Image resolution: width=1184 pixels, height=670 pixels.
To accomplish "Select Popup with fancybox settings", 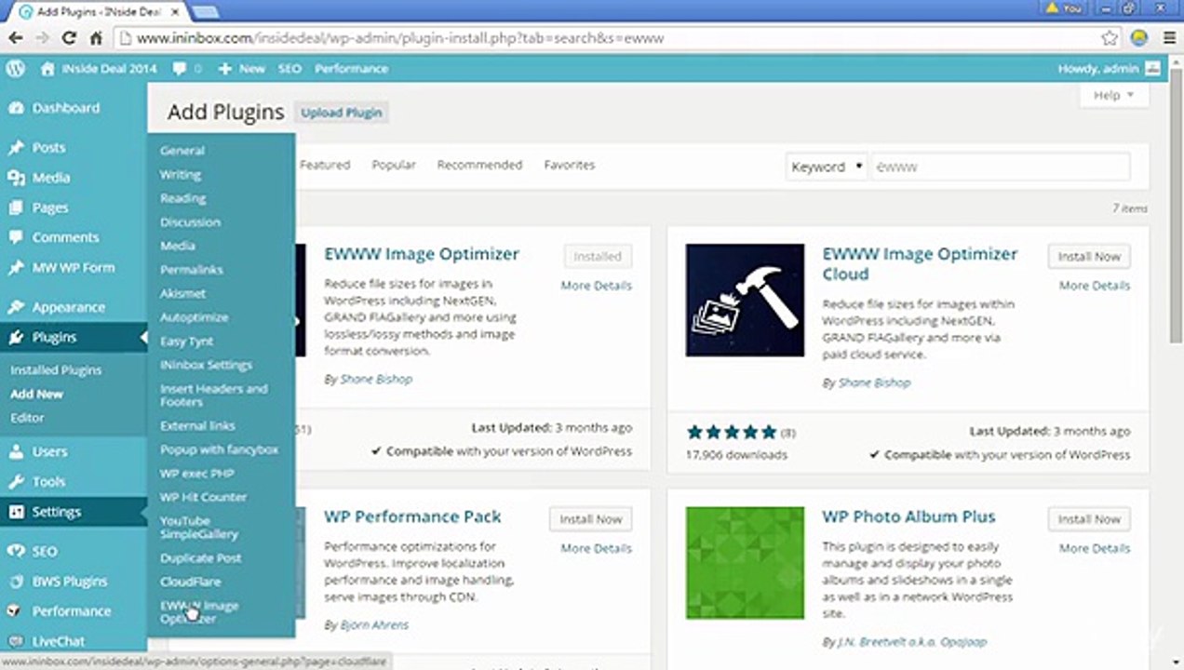I will (x=219, y=449).
